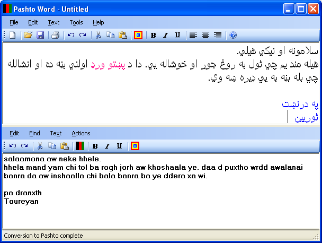Open a file with the folder icon
The height and width of the screenshot is (243, 322).
pyautogui.click(x=28, y=35)
